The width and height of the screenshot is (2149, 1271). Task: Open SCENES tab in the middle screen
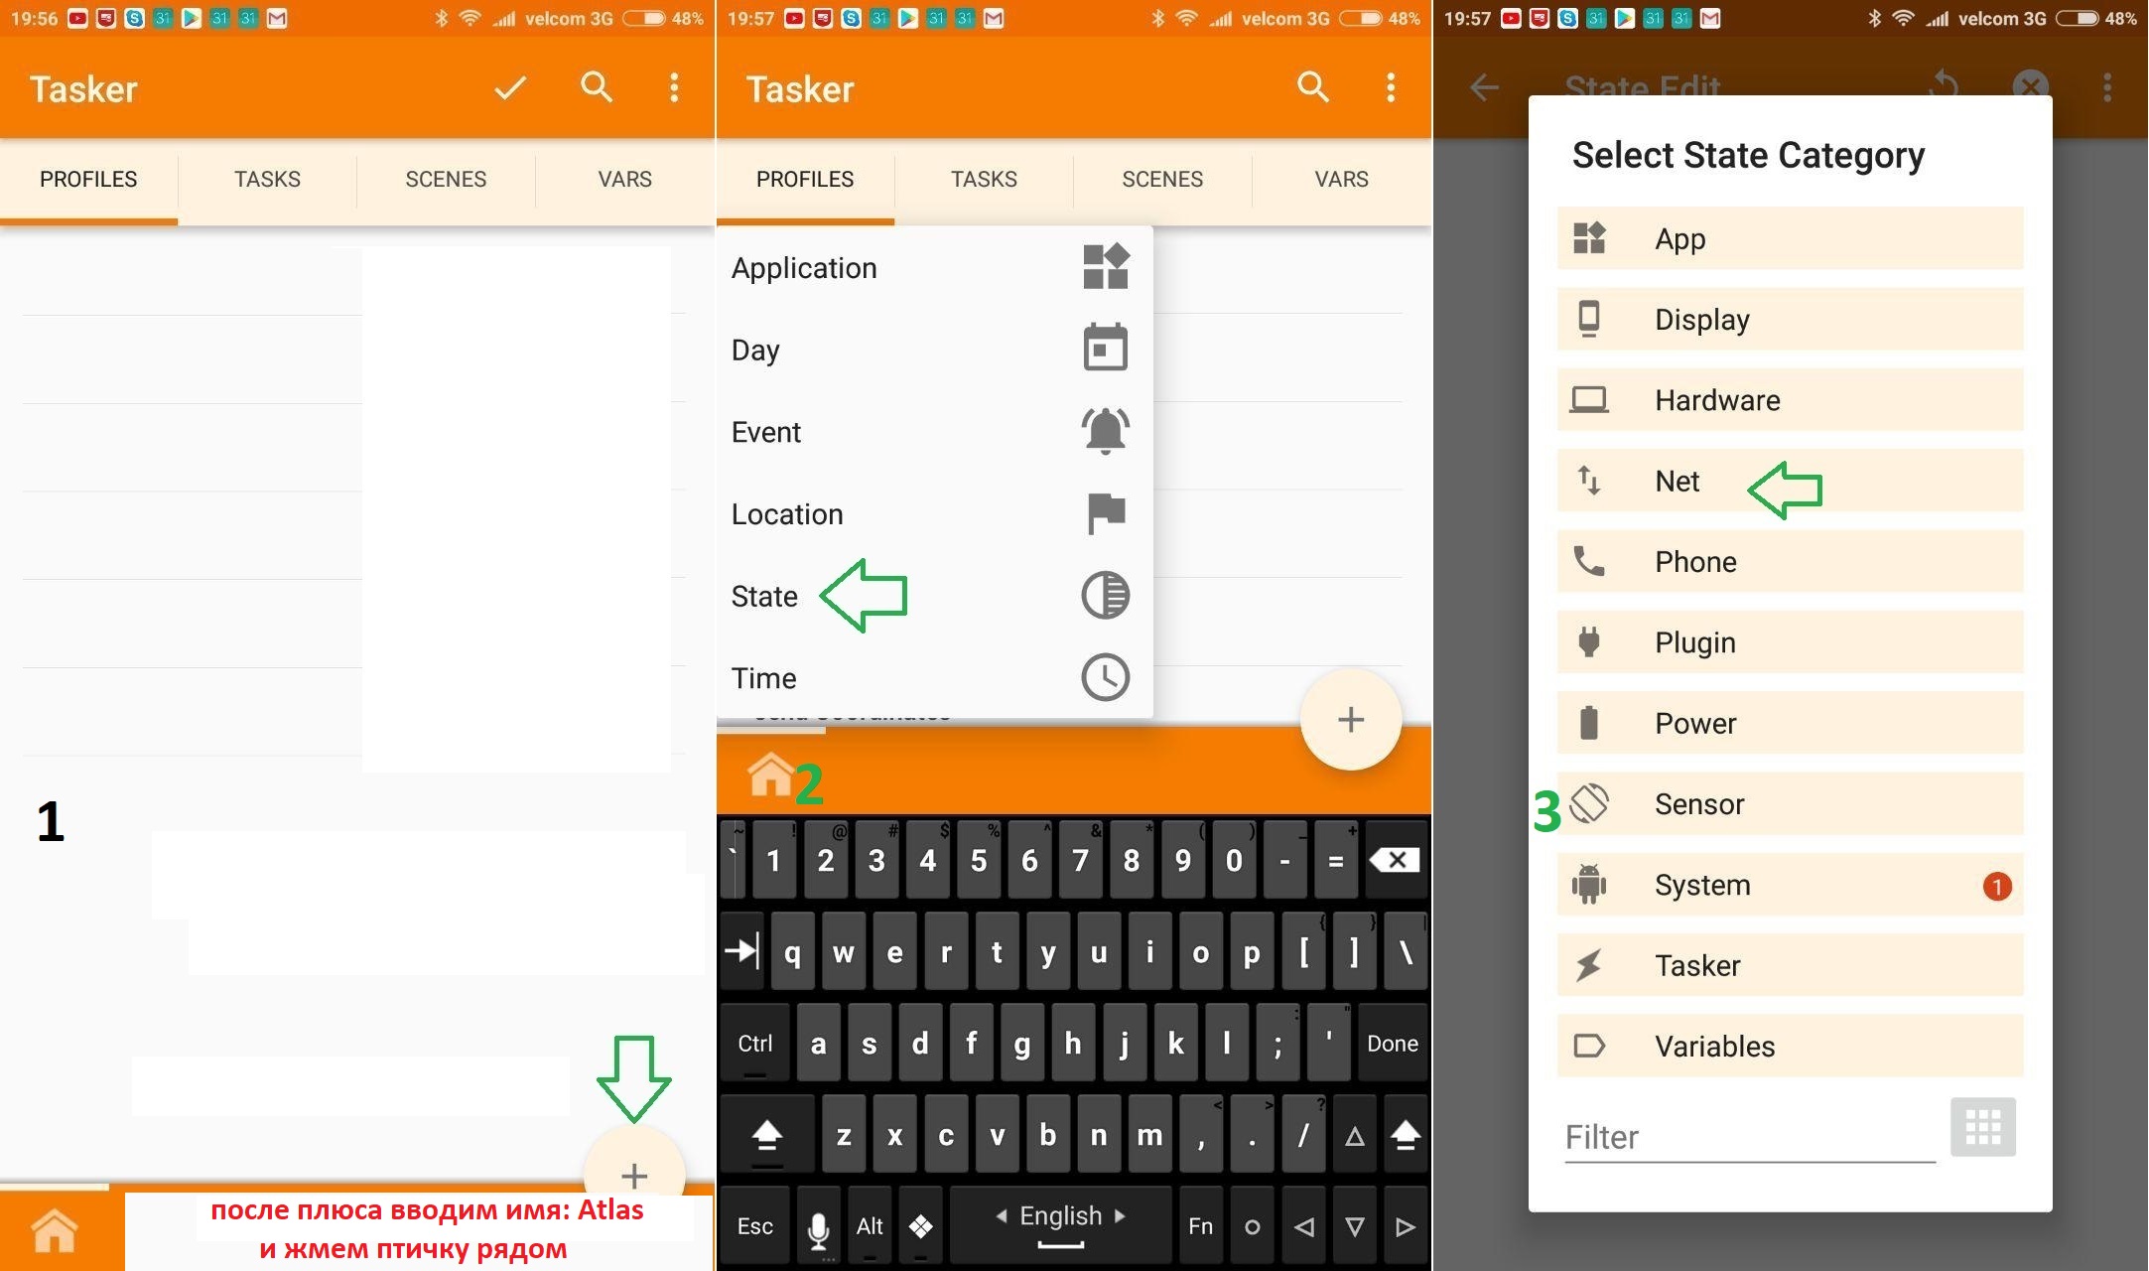[1162, 179]
